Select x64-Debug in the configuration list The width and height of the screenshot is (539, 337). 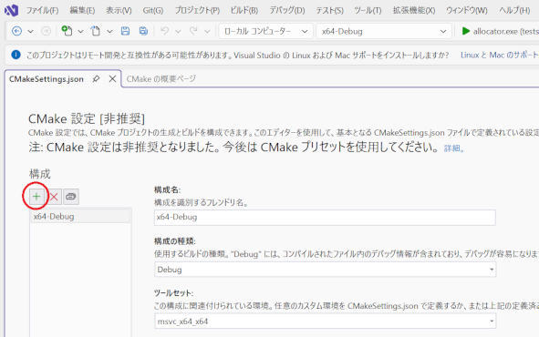(x=80, y=217)
